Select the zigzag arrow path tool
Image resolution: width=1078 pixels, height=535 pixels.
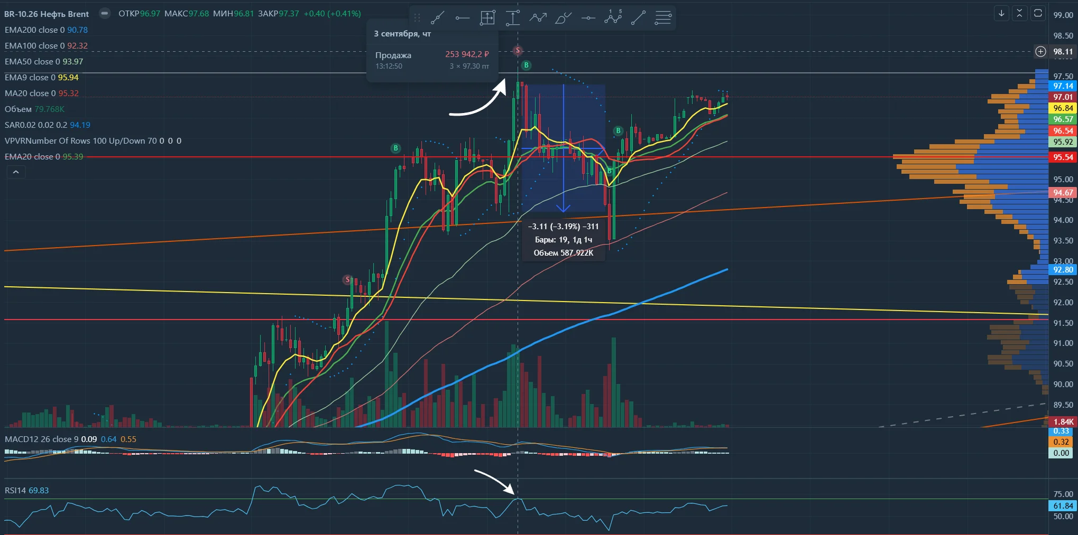tap(538, 18)
